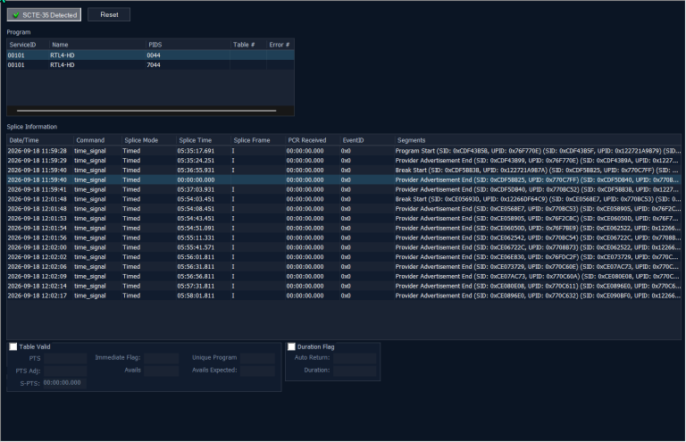Click the Avails Expected field
Viewport: 686px width, 442px height.
tap(257, 371)
